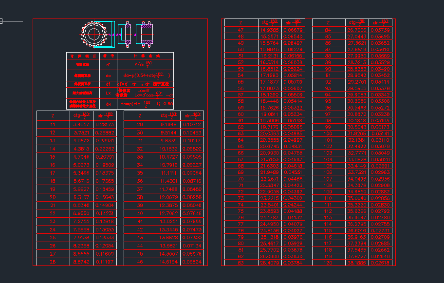Click the P/sin(180°/Z) formula cell
The width and height of the screenshot is (444, 283).
tap(145, 64)
